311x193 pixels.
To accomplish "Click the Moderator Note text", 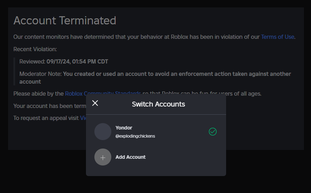I will [x=155, y=78].
